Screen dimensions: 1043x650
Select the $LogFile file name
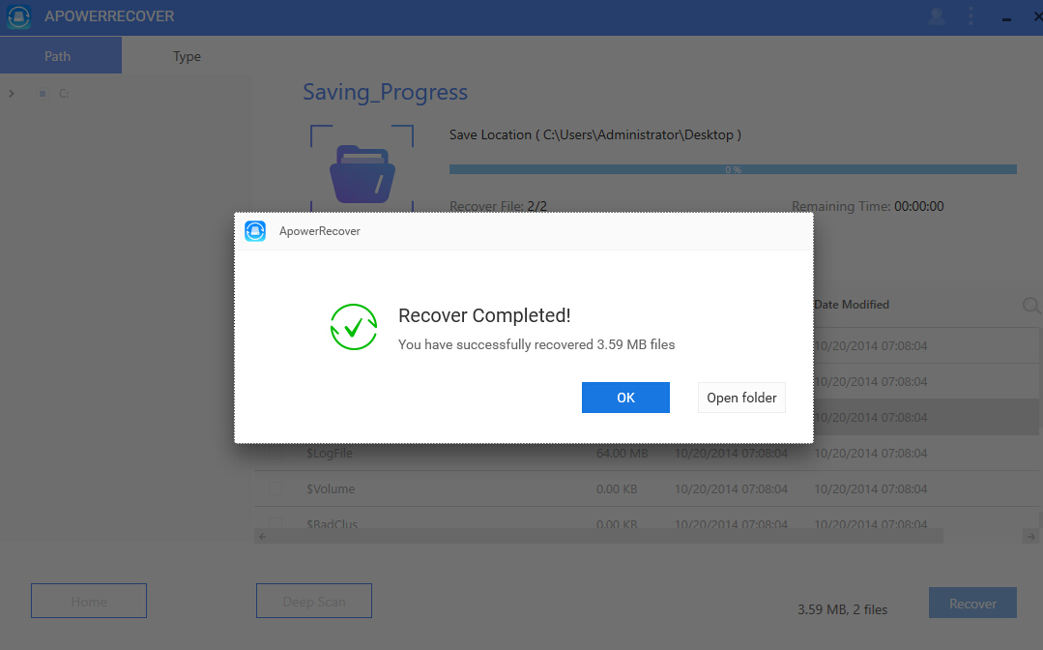click(x=330, y=453)
